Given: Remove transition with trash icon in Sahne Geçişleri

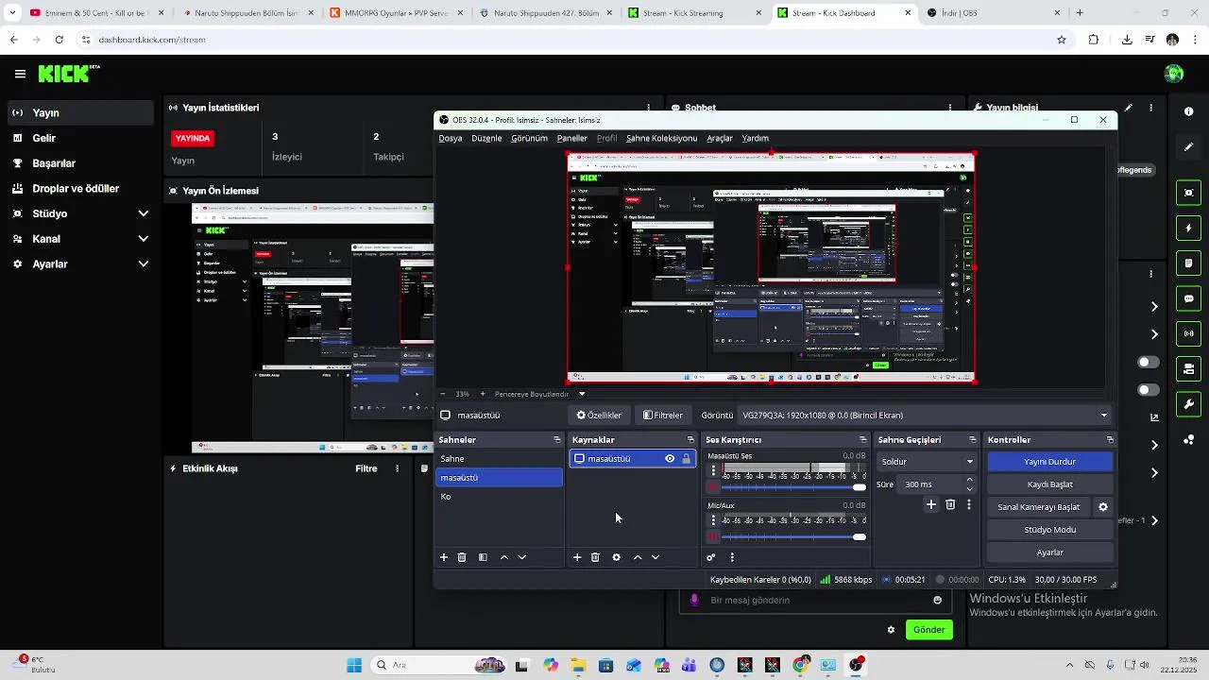Looking at the screenshot, I should coord(950,505).
